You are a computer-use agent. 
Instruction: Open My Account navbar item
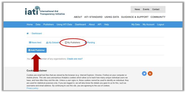pyautogui.click(x=148, y=24)
